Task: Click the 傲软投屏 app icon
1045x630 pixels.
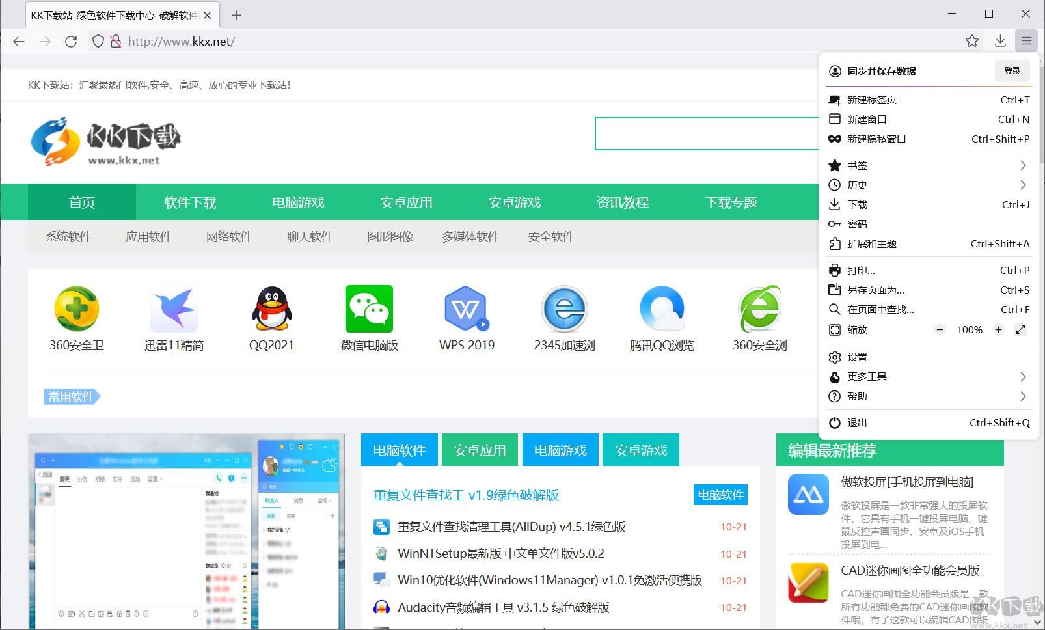Action: (x=808, y=495)
